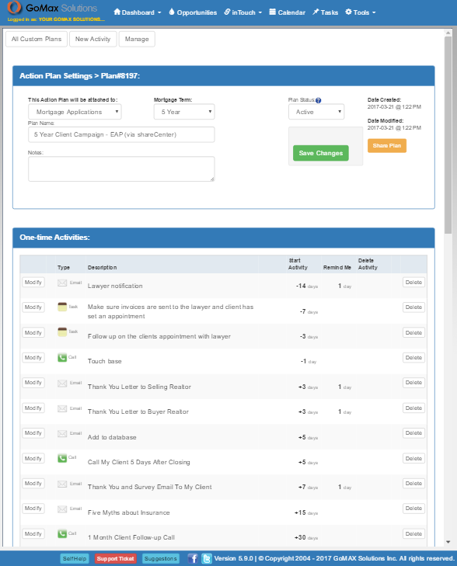Open the Tools menu in navbar
Image resolution: width=457 pixels, height=566 pixels.
361,12
